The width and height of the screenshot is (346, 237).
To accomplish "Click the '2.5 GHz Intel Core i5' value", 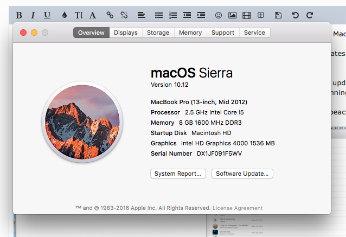I will [214, 112].
